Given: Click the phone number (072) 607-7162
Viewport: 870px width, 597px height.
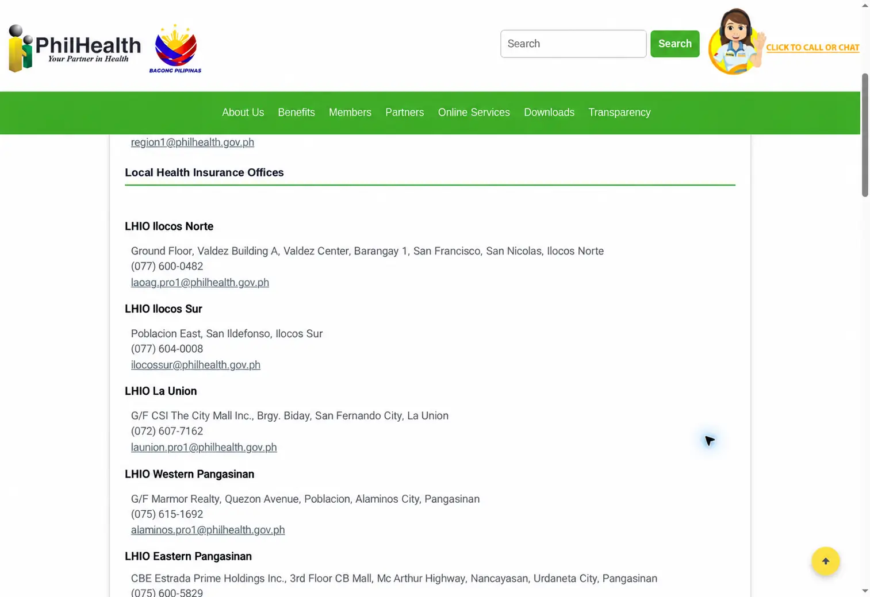Looking at the screenshot, I should (167, 432).
